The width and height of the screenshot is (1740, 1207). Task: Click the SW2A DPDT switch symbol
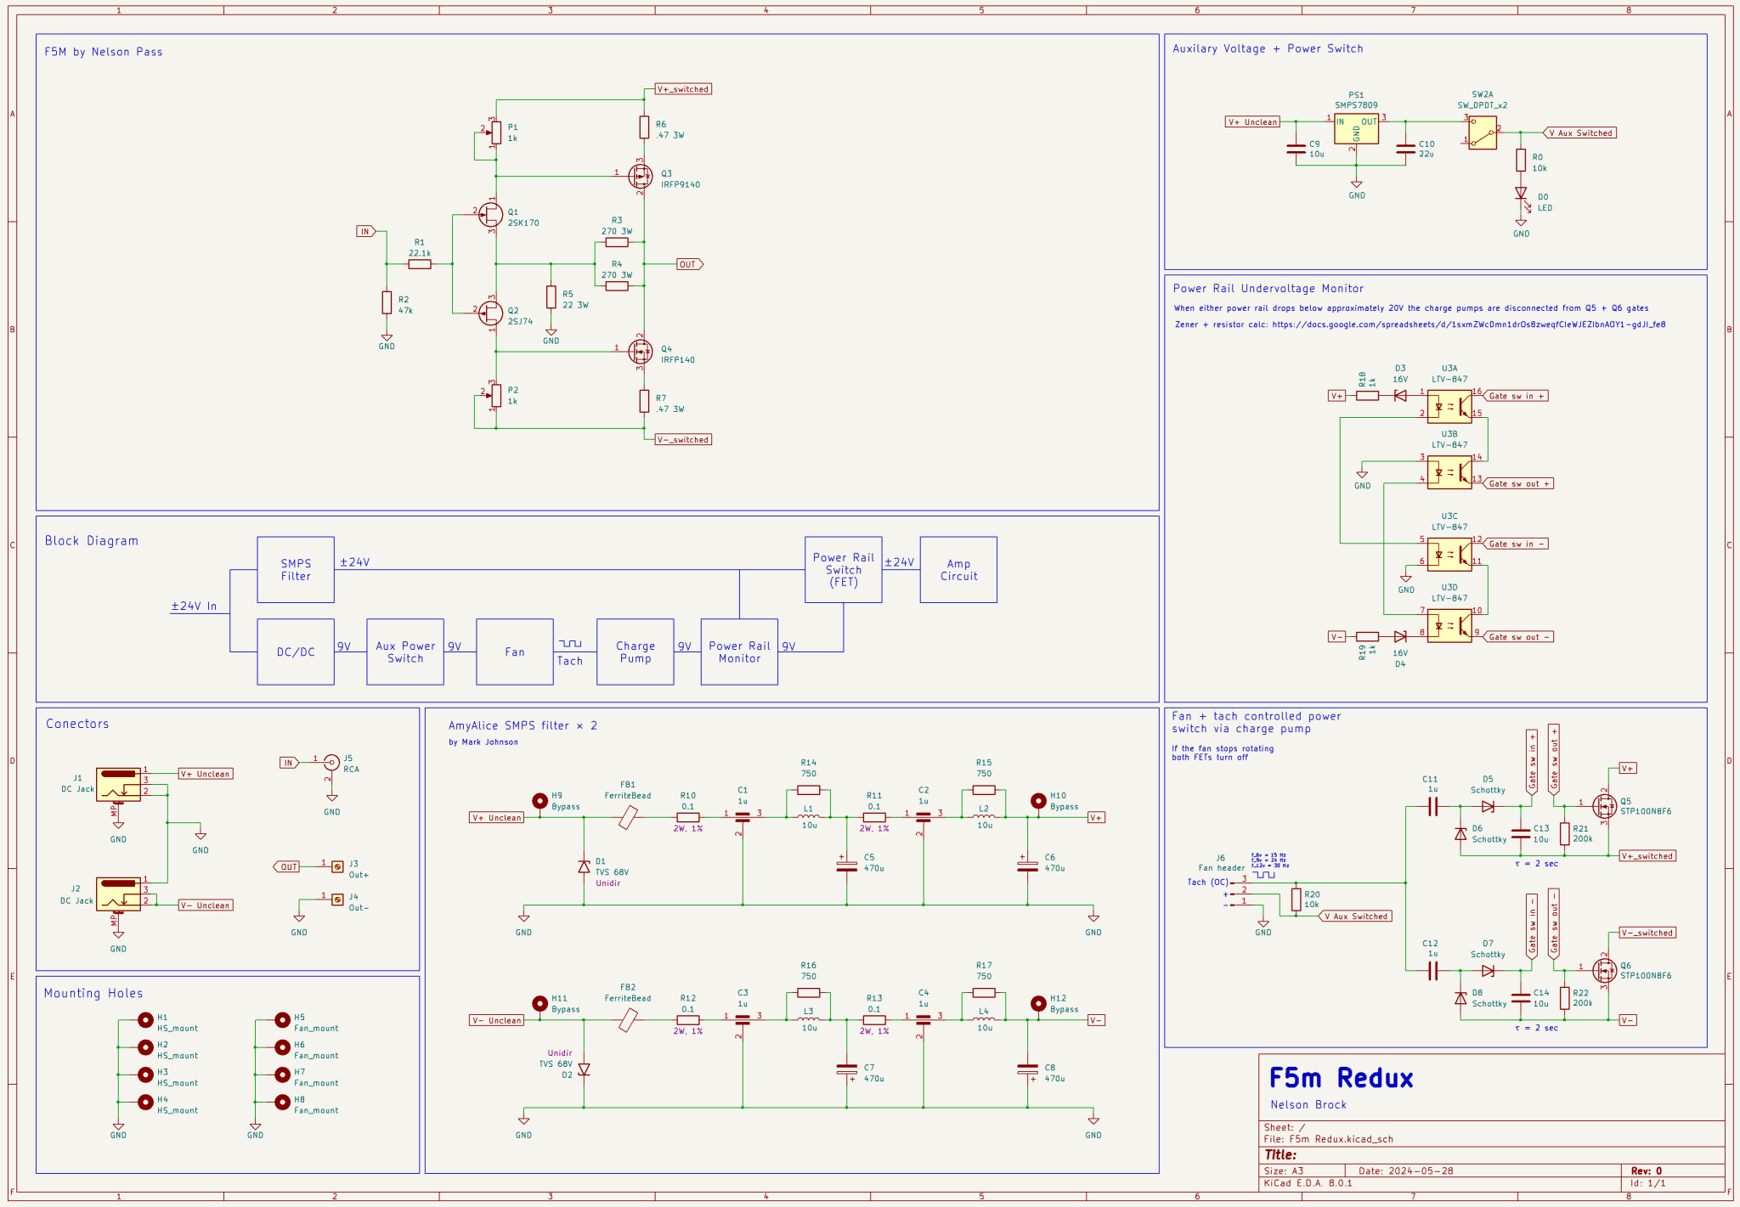click(x=1483, y=133)
